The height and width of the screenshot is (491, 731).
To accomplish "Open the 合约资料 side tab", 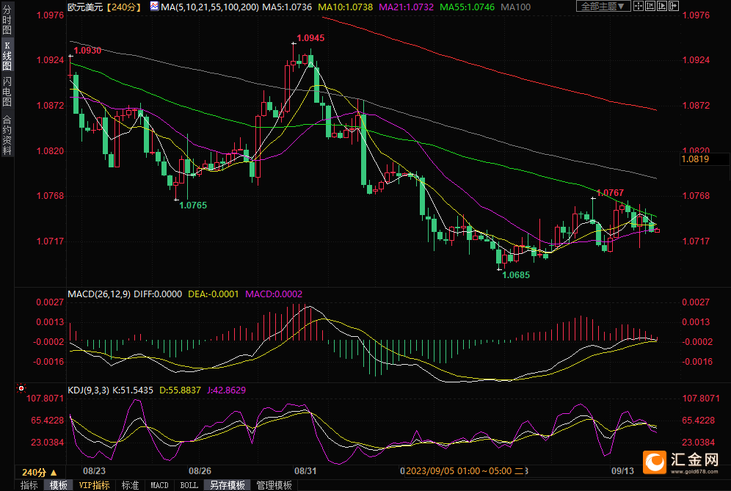I will point(7,135).
